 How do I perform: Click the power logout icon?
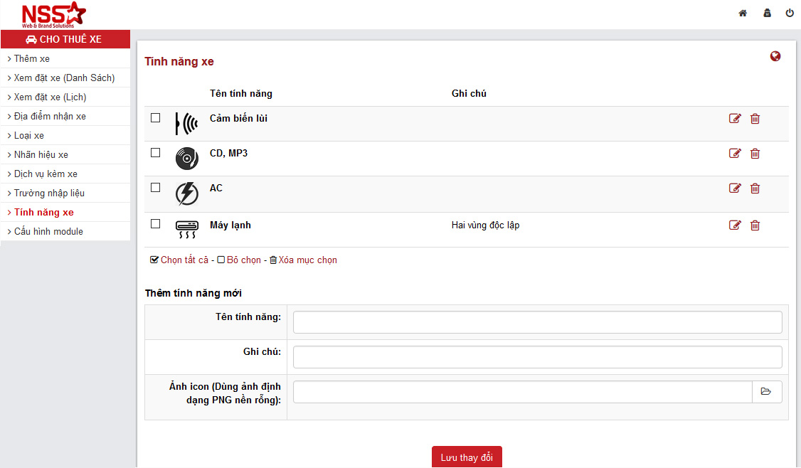click(790, 13)
